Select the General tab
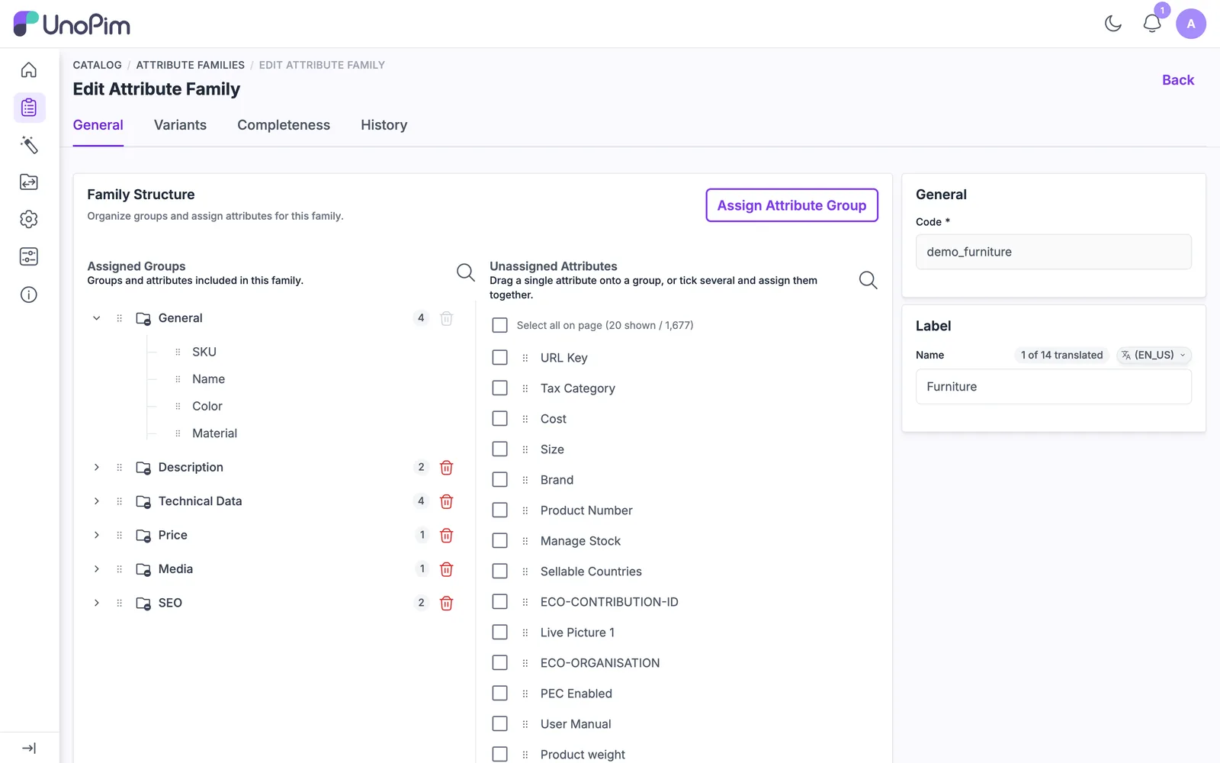1220x763 pixels. 98,125
